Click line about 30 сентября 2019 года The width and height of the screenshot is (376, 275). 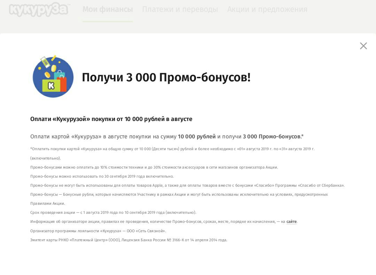(102, 176)
